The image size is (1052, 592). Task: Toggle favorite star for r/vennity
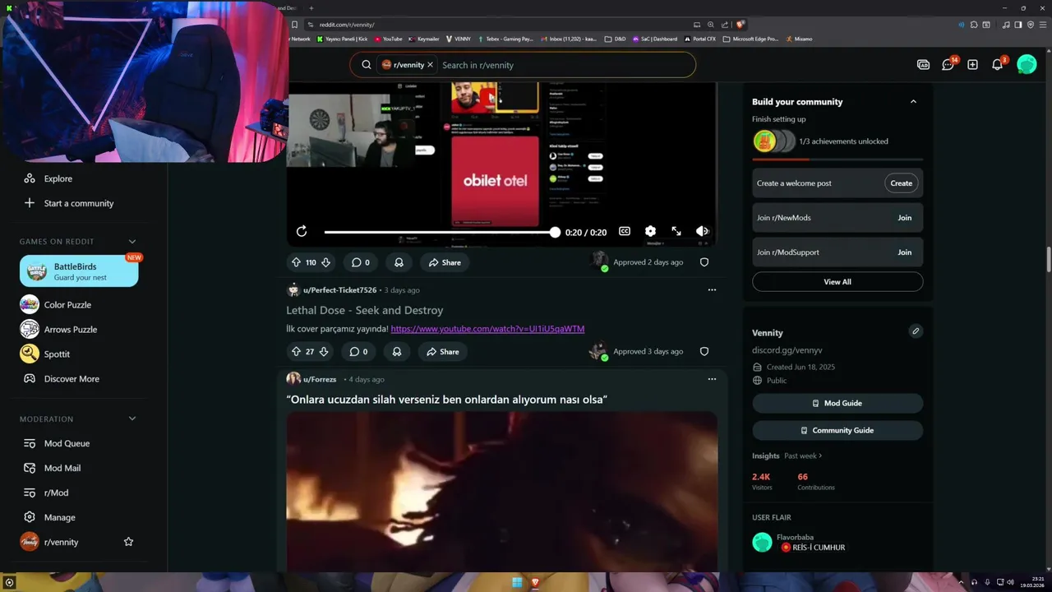click(128, 542)
